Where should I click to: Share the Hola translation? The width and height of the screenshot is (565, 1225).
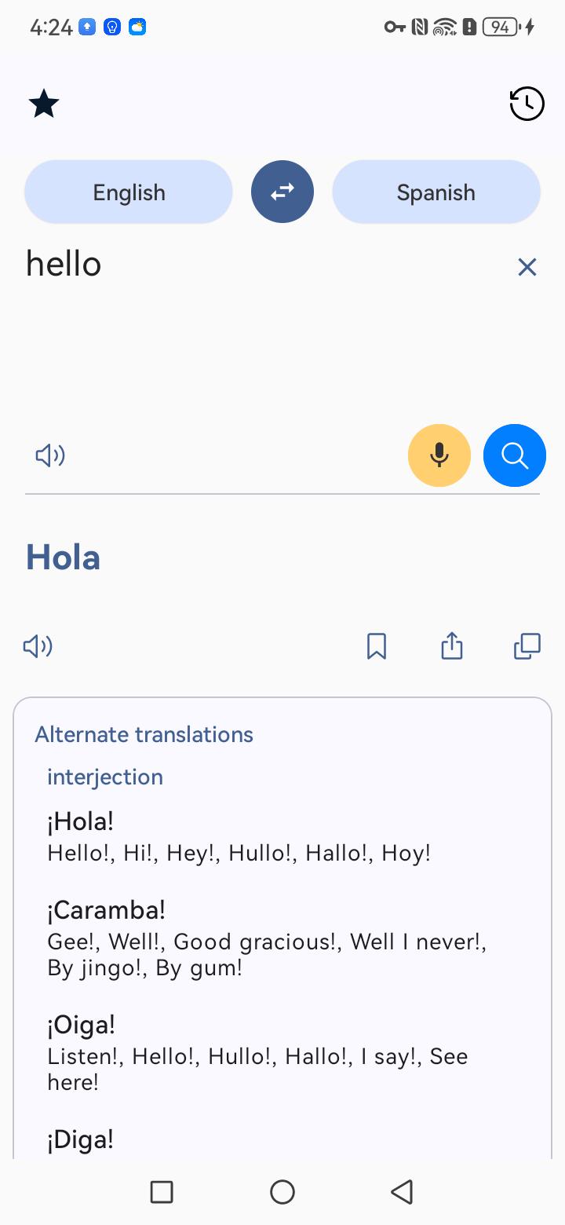452,646
